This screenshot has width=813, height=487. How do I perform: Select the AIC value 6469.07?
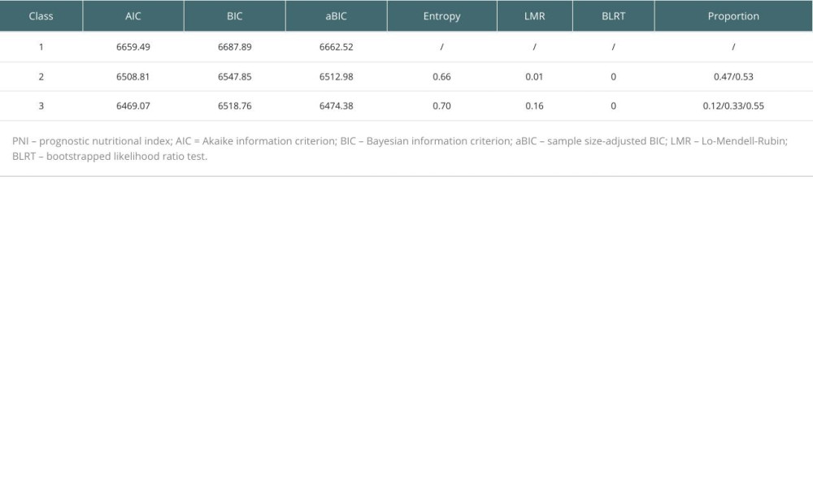pyautogui.click(x=133, y=106)
